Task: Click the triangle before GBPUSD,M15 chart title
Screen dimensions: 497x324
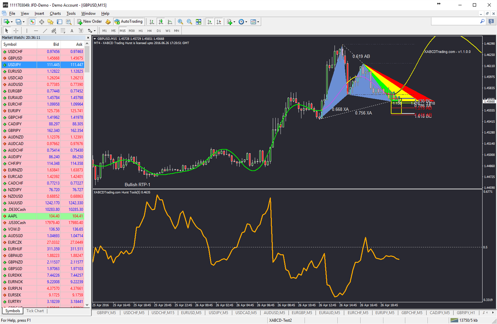Action: coord(95,39)
